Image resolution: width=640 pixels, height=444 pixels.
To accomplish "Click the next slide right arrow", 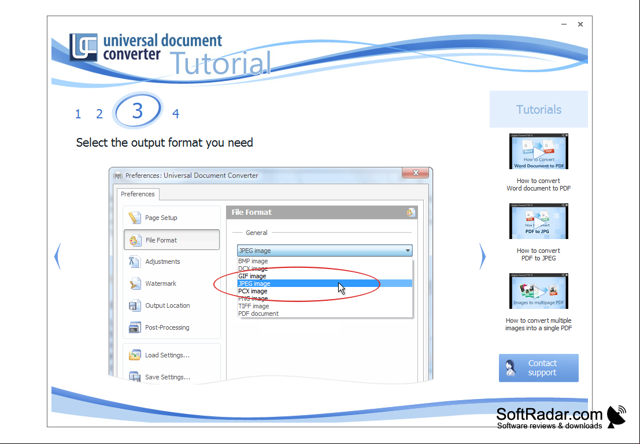I will click(482, 256).
